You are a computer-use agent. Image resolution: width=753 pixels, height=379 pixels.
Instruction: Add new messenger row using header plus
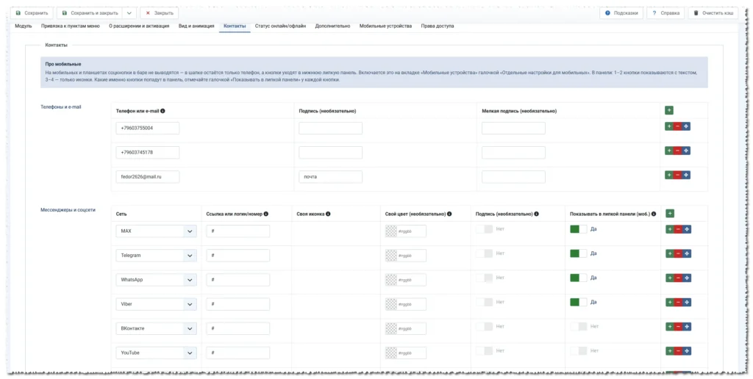click(x=671, y=214)
